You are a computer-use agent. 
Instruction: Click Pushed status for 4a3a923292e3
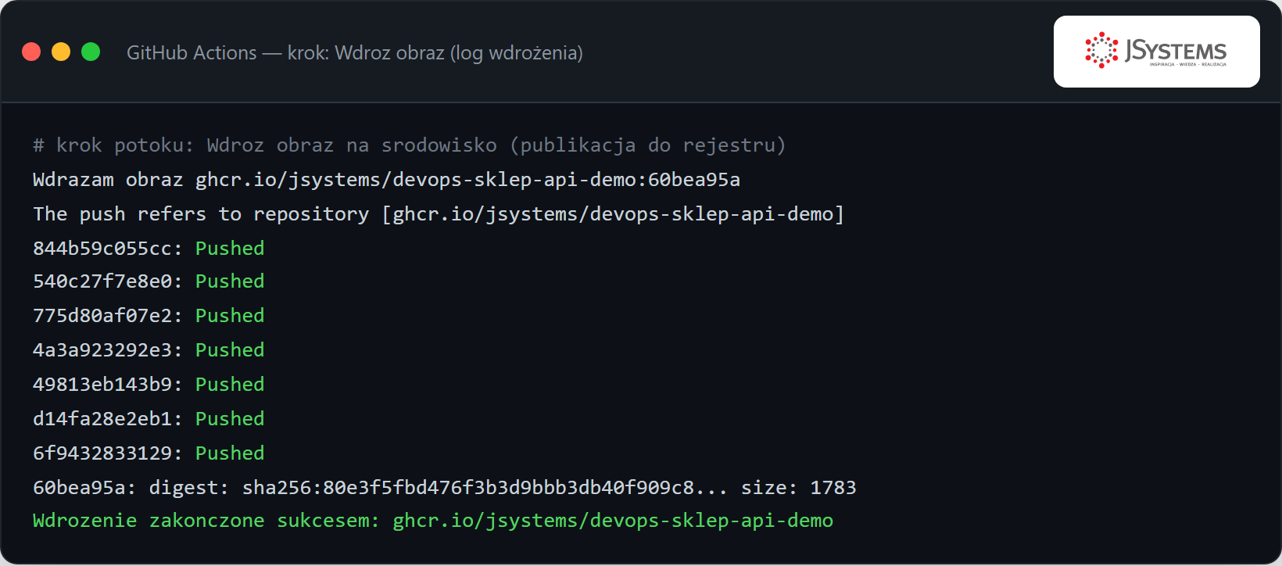coord(230,350)
